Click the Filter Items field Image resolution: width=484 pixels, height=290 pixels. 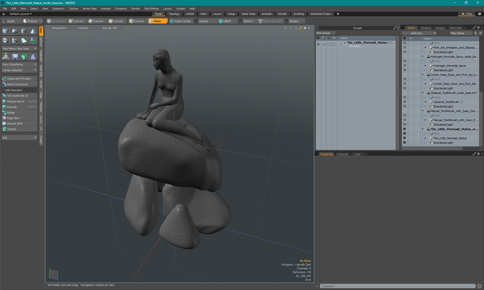461,33
